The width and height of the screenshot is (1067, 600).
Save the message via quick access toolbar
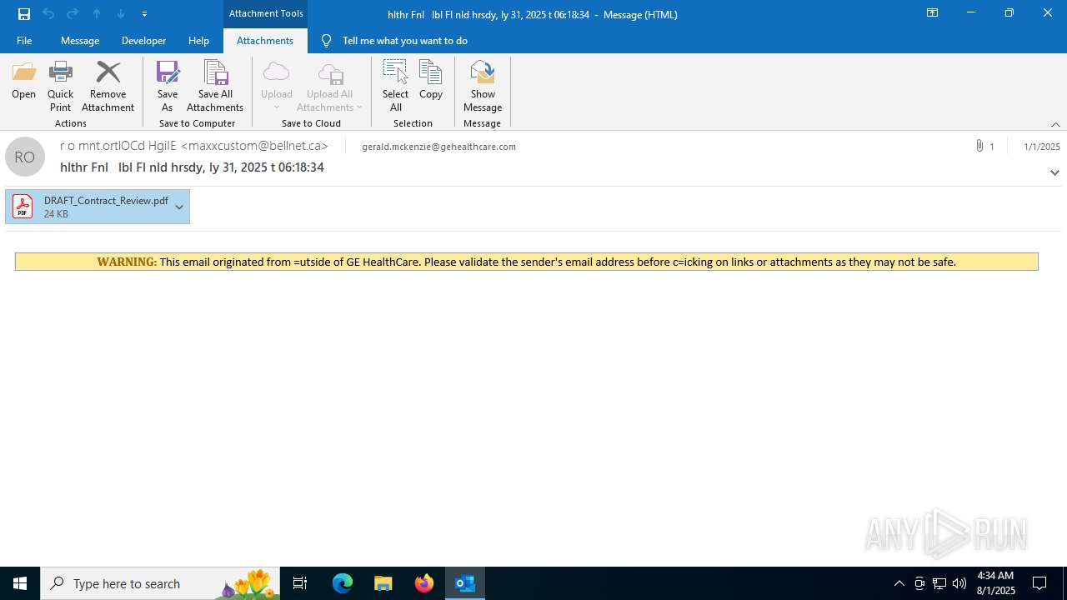point(24,14)
